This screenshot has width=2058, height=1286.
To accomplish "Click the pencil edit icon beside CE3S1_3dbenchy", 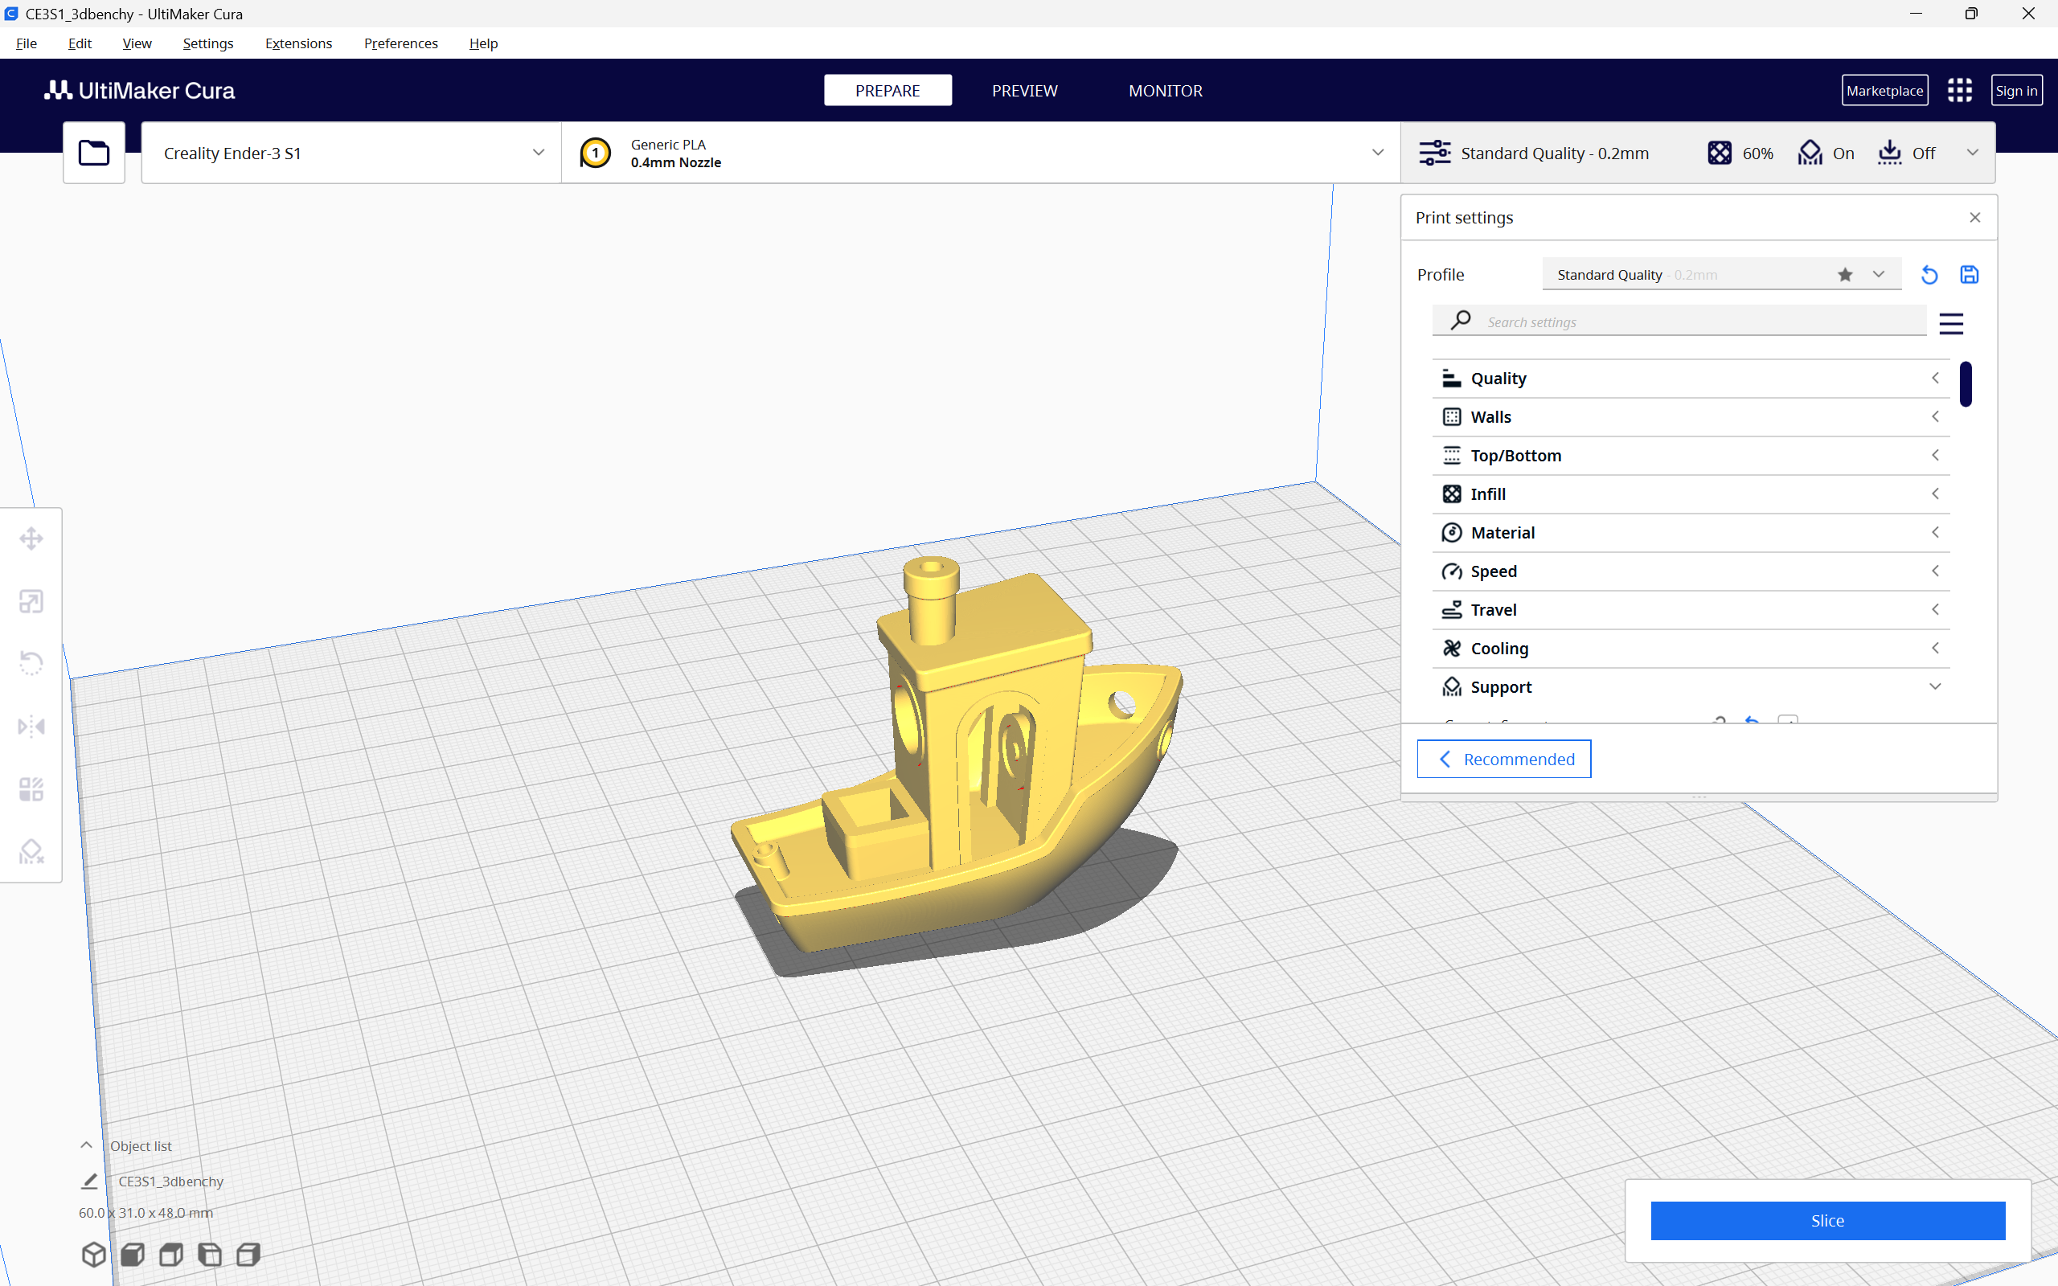I will point(89,1181).
